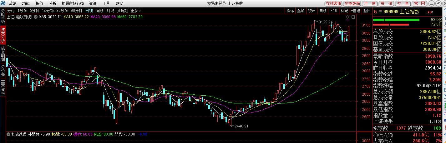Select the 多周期 view
The height and width of the screenshot is (143, 446).
coord(123,11)
